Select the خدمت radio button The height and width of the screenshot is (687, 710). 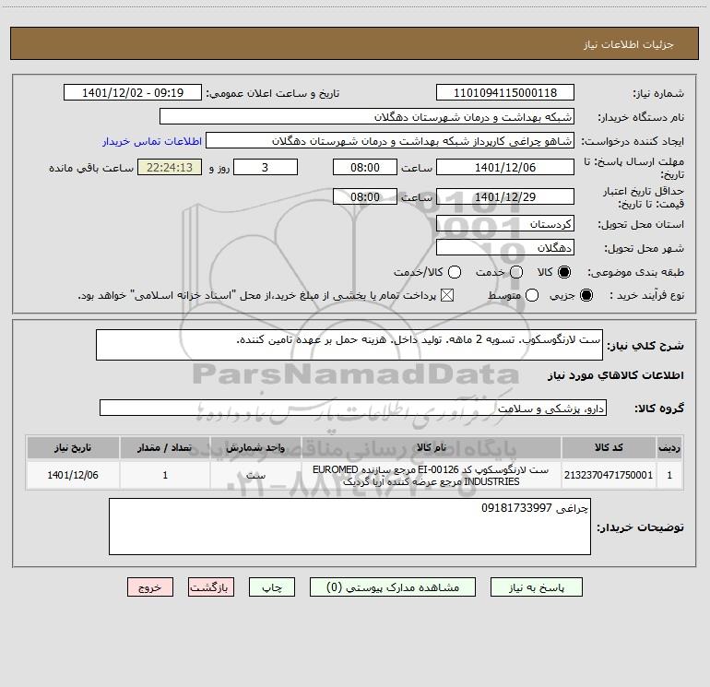(516, 272)
